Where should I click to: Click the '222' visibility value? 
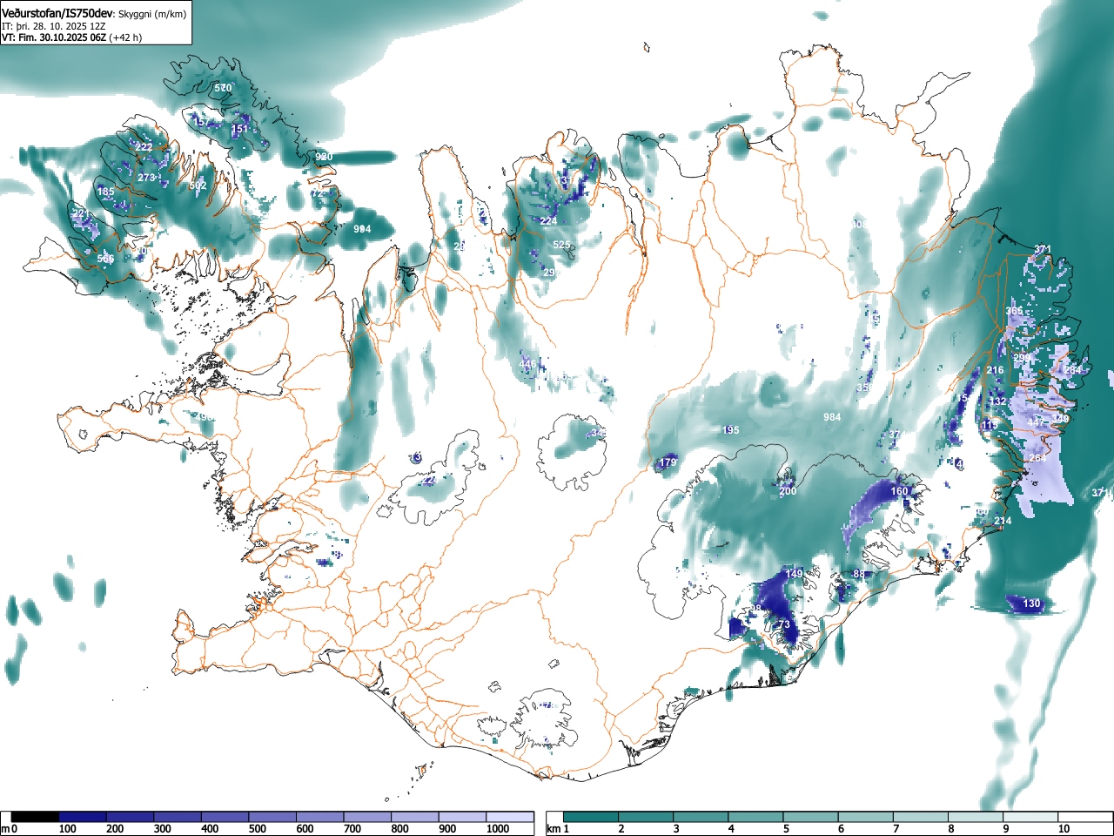tap(144, 147)
